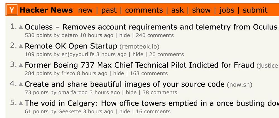Go to the 'jobs' page
This screenshot has width=279, height=118.
tap(227, 10)
